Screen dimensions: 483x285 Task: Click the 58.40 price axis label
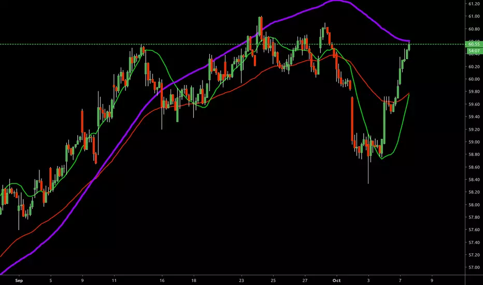tap(474, 180)
